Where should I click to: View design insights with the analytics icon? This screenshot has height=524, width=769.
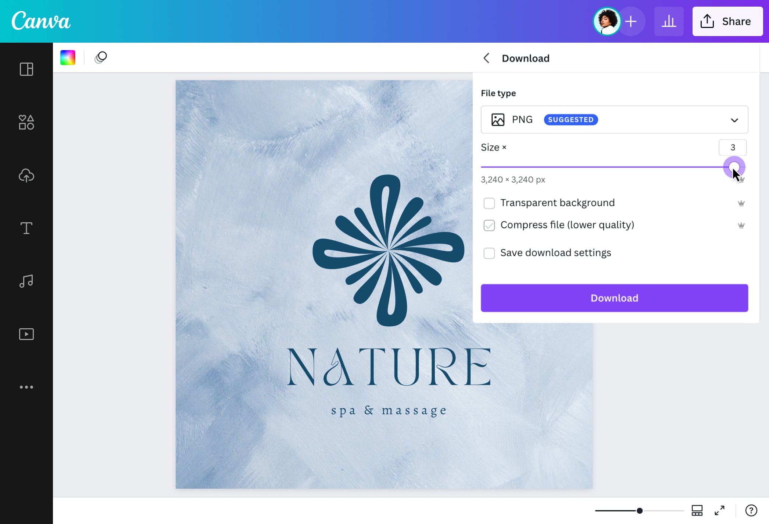669,21
